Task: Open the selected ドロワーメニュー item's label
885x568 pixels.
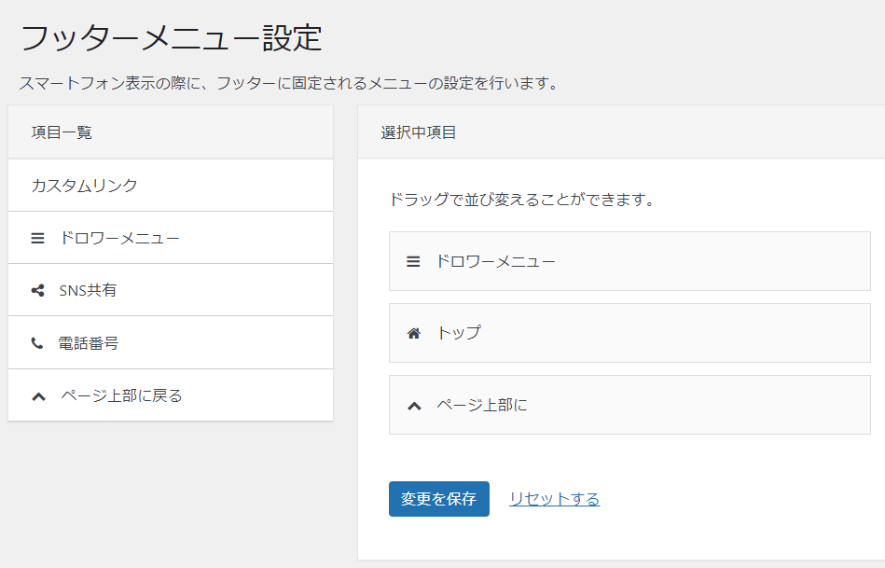Action: coord(495,261)
